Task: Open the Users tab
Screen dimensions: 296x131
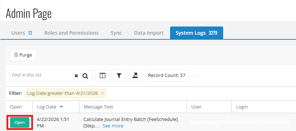Action: click(x=22, y=33)
